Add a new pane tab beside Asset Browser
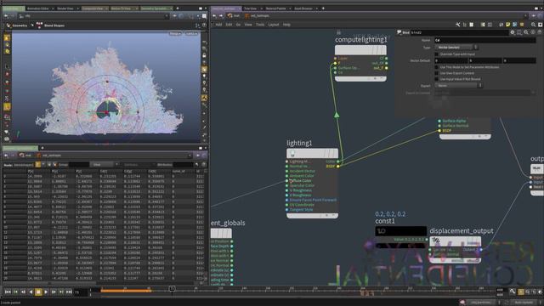This screenshot has width=544, height=306. tap(323, 8)
